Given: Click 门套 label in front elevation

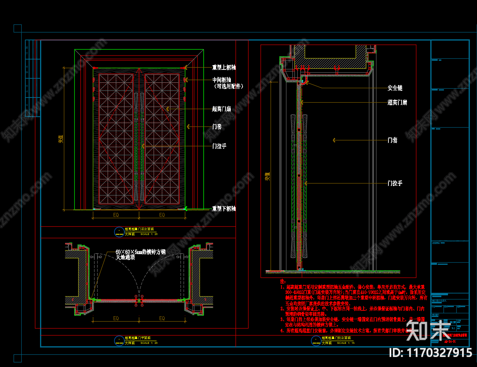Looking at the screenshot, I should [x=217, y=127].
